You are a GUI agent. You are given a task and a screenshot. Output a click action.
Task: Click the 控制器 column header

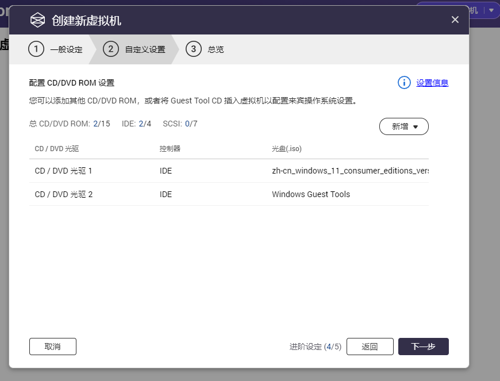170,149
